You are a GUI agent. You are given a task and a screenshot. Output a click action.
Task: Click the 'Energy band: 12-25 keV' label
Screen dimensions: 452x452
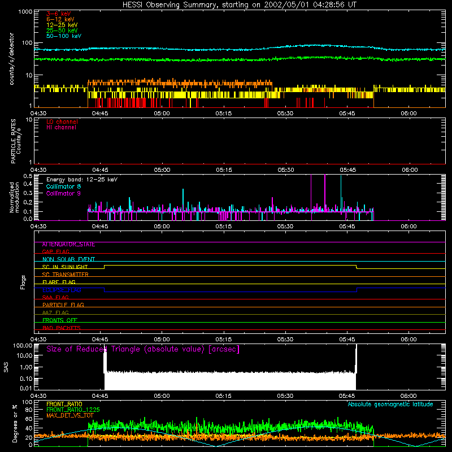(x=82, y=180)
